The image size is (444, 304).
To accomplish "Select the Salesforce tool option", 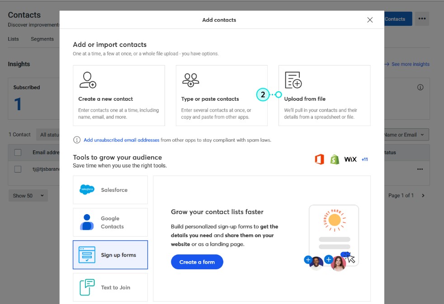I will pyautogui.click(x=110, y=190).
